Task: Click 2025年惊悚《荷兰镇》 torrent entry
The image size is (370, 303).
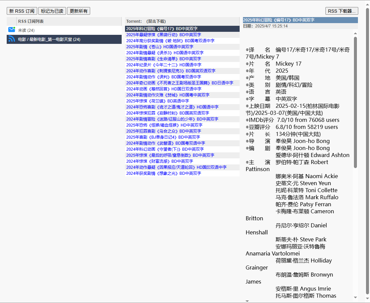Action: 158,101
